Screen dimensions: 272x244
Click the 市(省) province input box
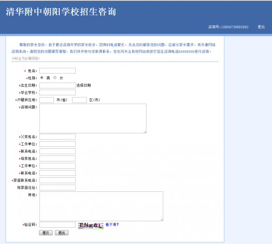pos(47,100)
